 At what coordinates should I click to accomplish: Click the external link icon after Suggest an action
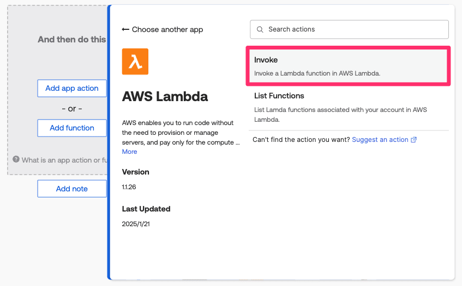pos(414,140)
